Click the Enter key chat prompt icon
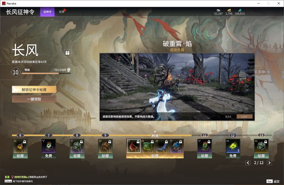 pos(8,181)
